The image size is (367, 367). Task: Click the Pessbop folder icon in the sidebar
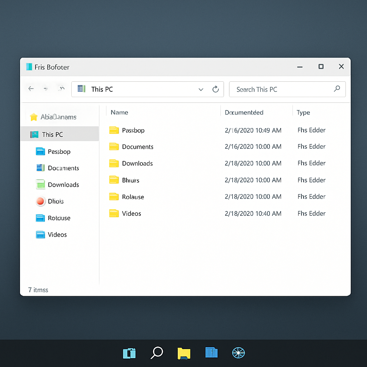coord(40,152)
